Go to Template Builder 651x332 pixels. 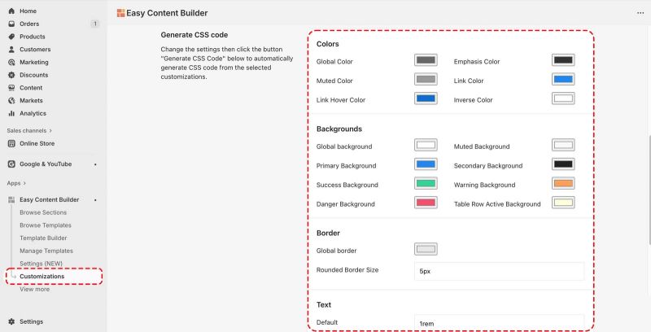[x=43, y=238]
